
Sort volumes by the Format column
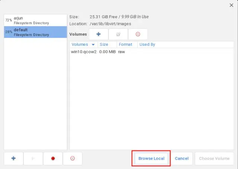(125, 44)
